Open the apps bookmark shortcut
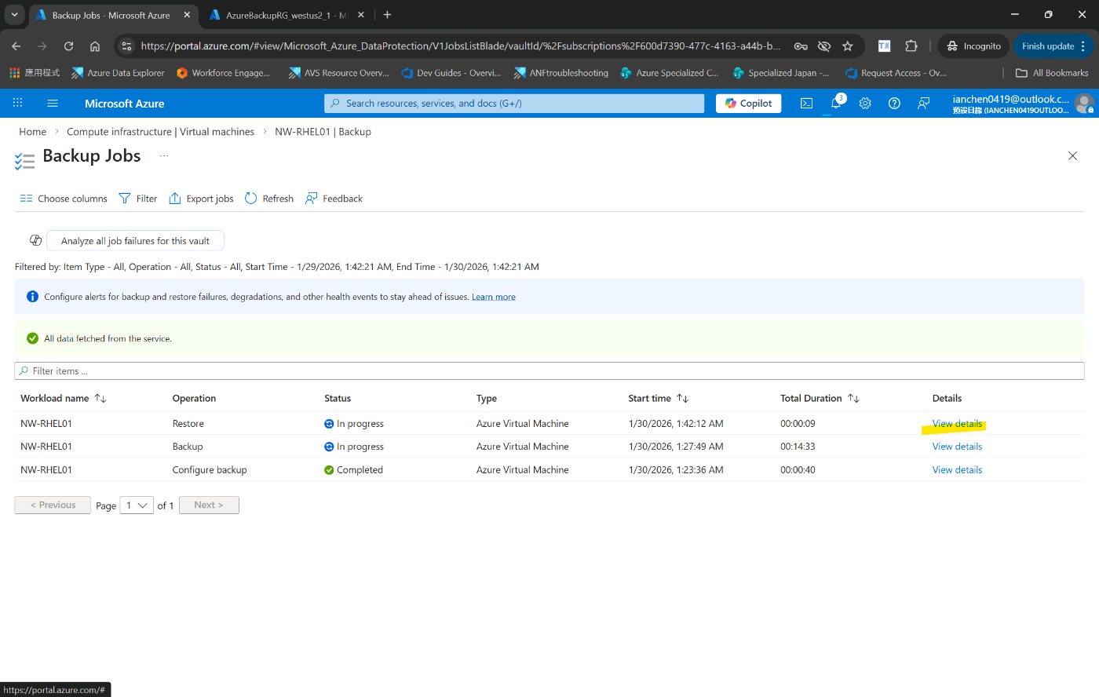Viewport: 1099px width, 697px height. point(35,73)
